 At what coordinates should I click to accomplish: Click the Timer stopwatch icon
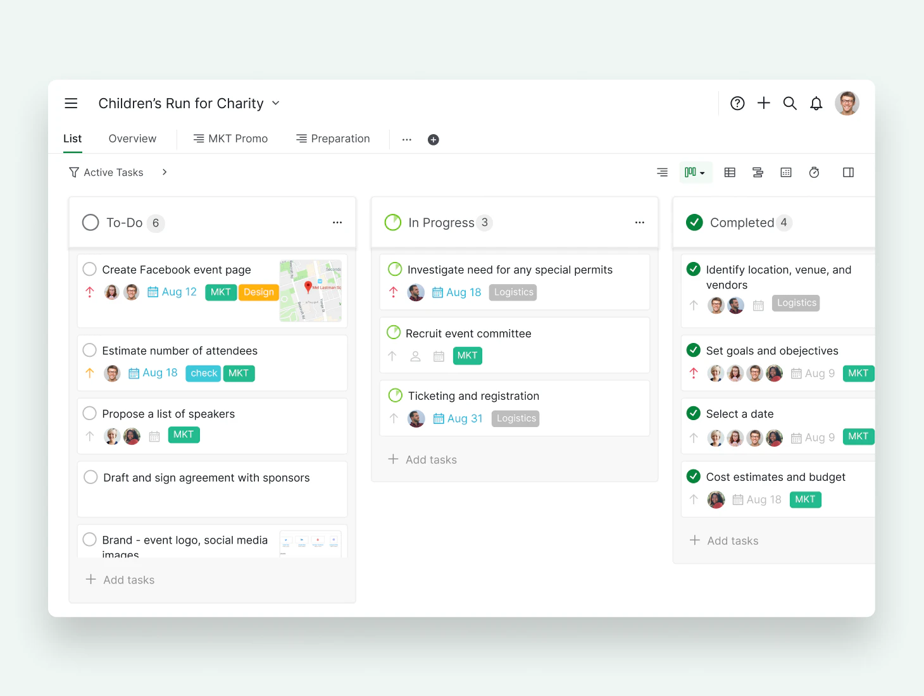point(814,172)
